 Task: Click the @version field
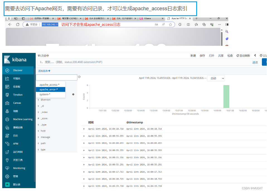(x=45, y=100)
